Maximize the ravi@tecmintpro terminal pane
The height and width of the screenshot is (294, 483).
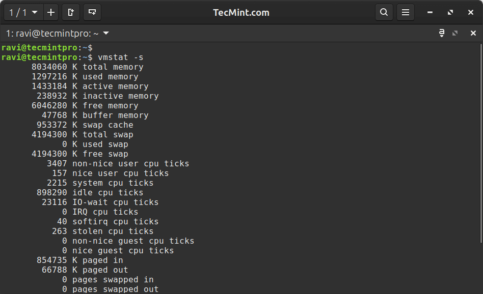(x=455, y=33)
